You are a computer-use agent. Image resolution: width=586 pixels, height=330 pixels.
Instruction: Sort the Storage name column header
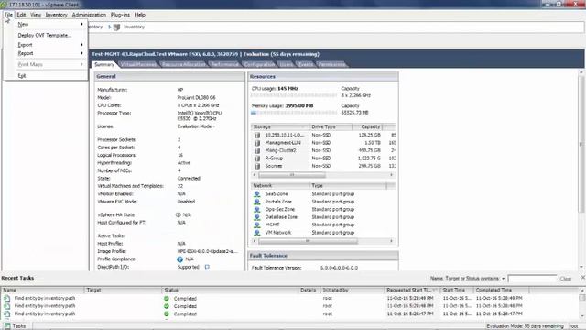tap(280, 126)
